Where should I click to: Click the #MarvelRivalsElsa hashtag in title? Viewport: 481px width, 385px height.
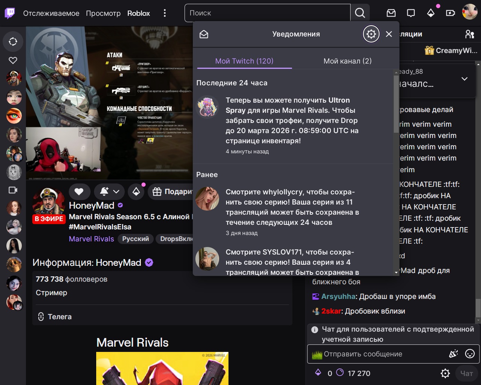click(x=100, y=227)
